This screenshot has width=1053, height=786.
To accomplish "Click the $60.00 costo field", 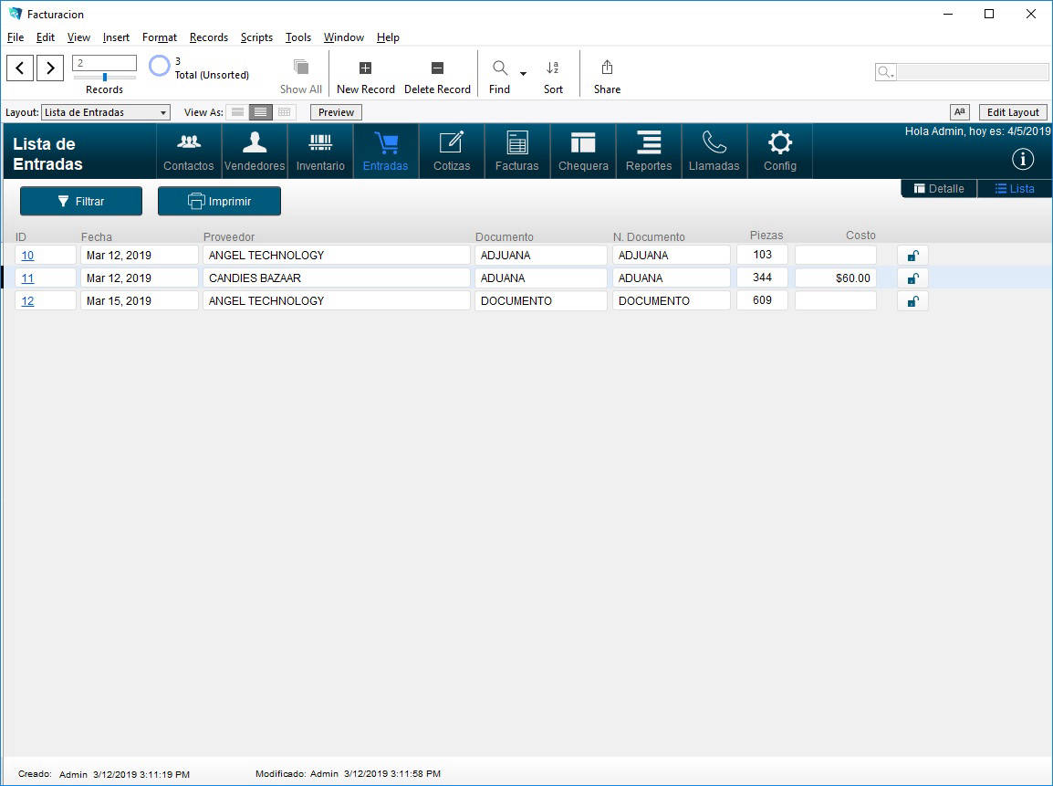I will [836, 278].
